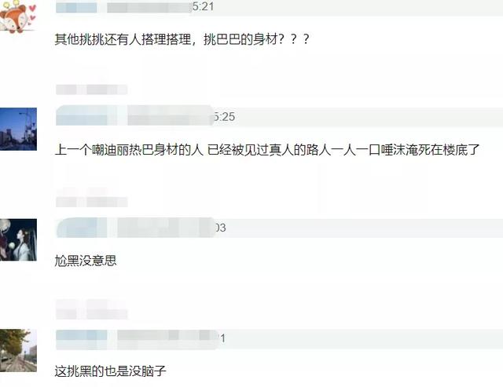Select the comment mentioning 迪丽热巴身材

tap(267, 150)
